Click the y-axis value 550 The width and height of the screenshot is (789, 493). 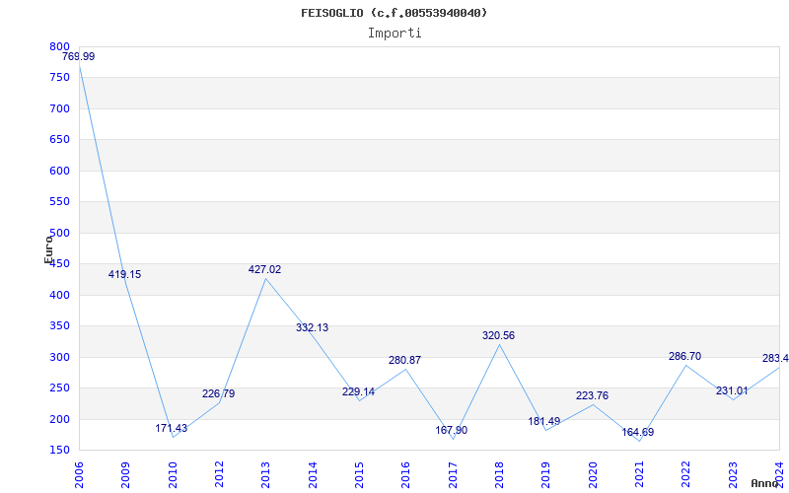point(59,202)
